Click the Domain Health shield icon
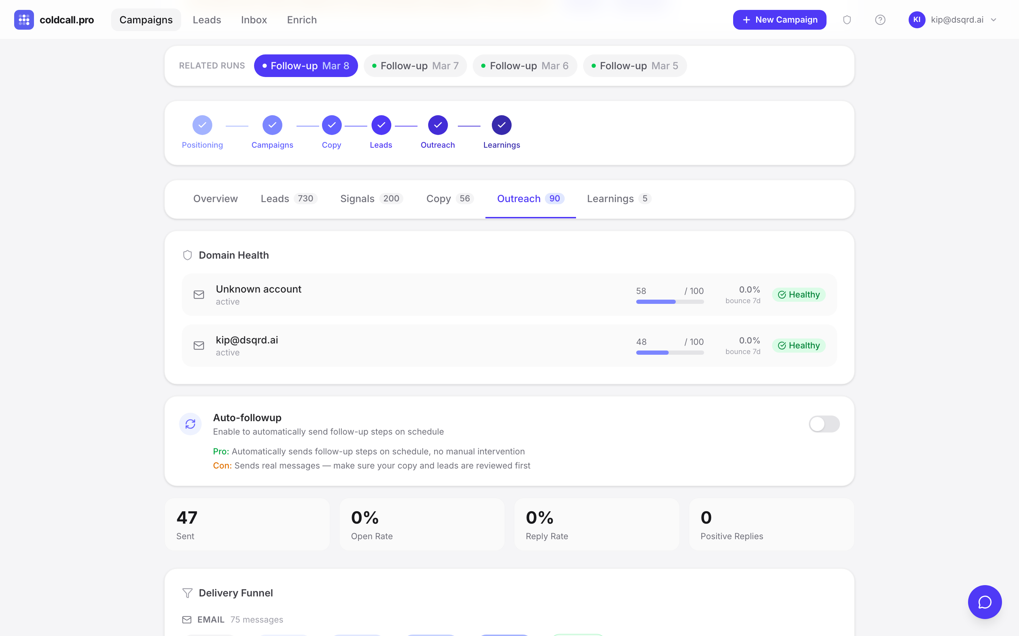Viewport: 1019px width, 636px height. (x=188, y=255)
